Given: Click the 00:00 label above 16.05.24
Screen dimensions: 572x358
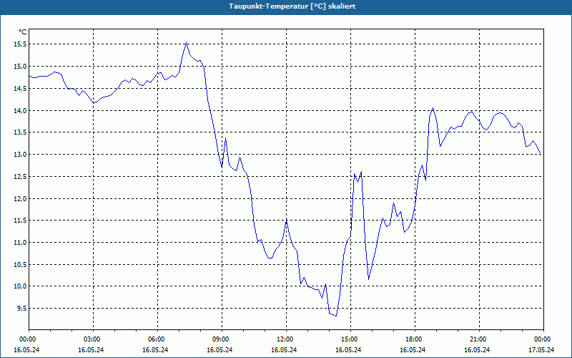Looking at the screenshot, I should tap(26, 339).
